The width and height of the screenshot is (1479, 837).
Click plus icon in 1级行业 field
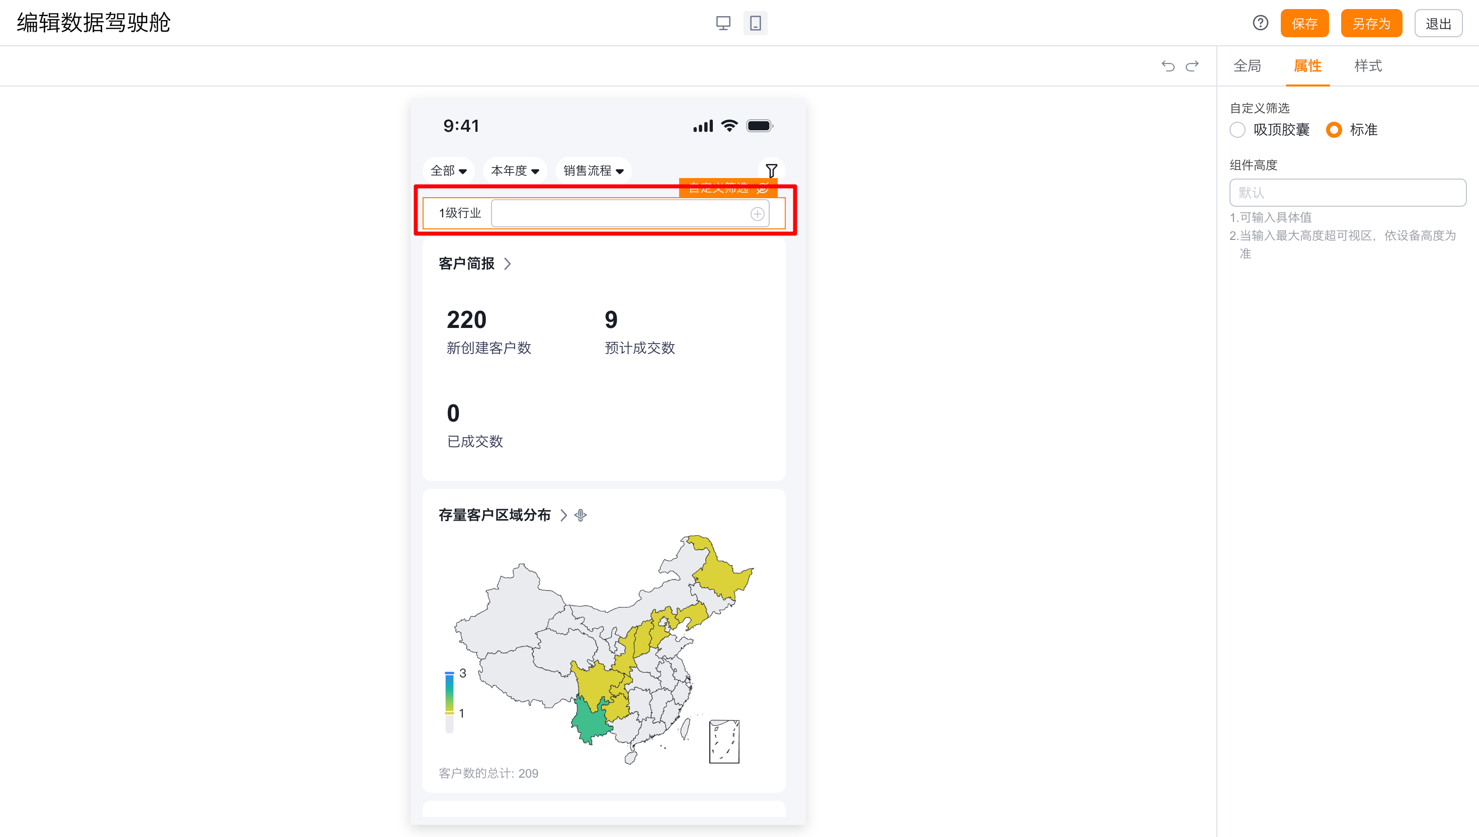(x=757, y=214)
